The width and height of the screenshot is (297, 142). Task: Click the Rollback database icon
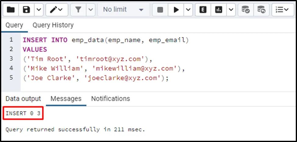(261, 10)
